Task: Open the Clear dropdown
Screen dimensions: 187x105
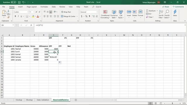Action: (150, 17)
